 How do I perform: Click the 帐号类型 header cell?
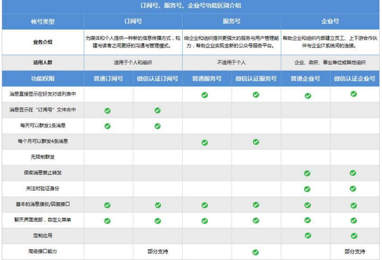coord(43,21)
